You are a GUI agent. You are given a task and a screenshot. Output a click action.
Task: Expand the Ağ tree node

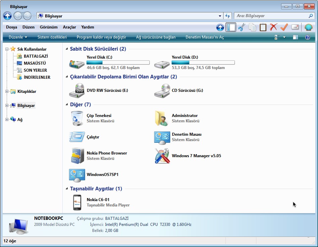[x=7, y=119]
